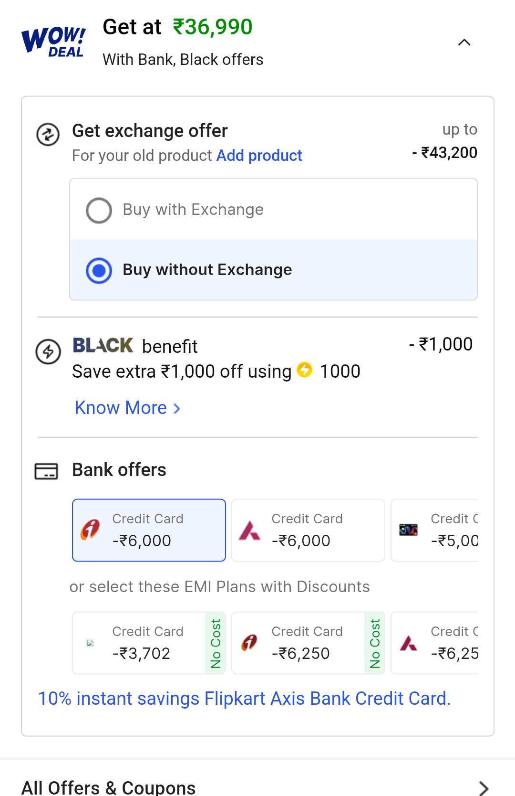Select the Buy without Exchange radio button
The height and width of the screenshot is (796, 515).
click(99, 270)
